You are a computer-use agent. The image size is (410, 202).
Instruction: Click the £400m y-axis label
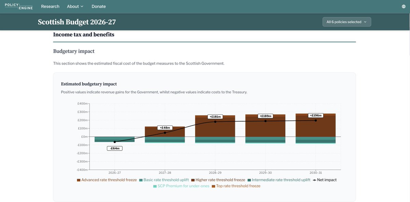coord(82,103)
